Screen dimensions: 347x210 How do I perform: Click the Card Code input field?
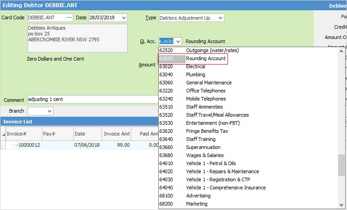pos(45,17)
